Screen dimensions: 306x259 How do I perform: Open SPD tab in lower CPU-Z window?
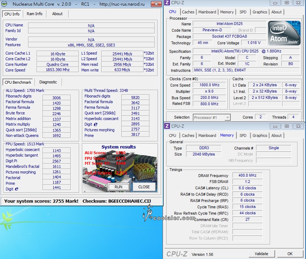243,135
